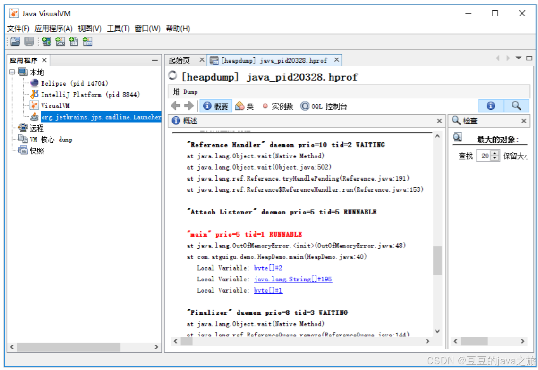The width and height of the screenshot is (538, 370).
Task: Open the java.lang.String[]#195 link
Action: coord(293,280)
